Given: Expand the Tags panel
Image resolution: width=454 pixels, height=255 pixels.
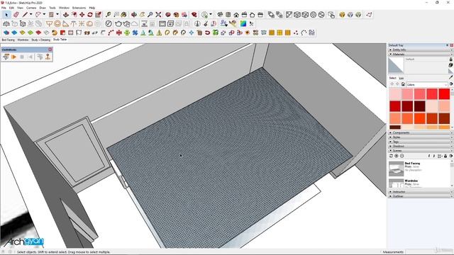Looking at the screenshot, I should (x=420, y=142).
